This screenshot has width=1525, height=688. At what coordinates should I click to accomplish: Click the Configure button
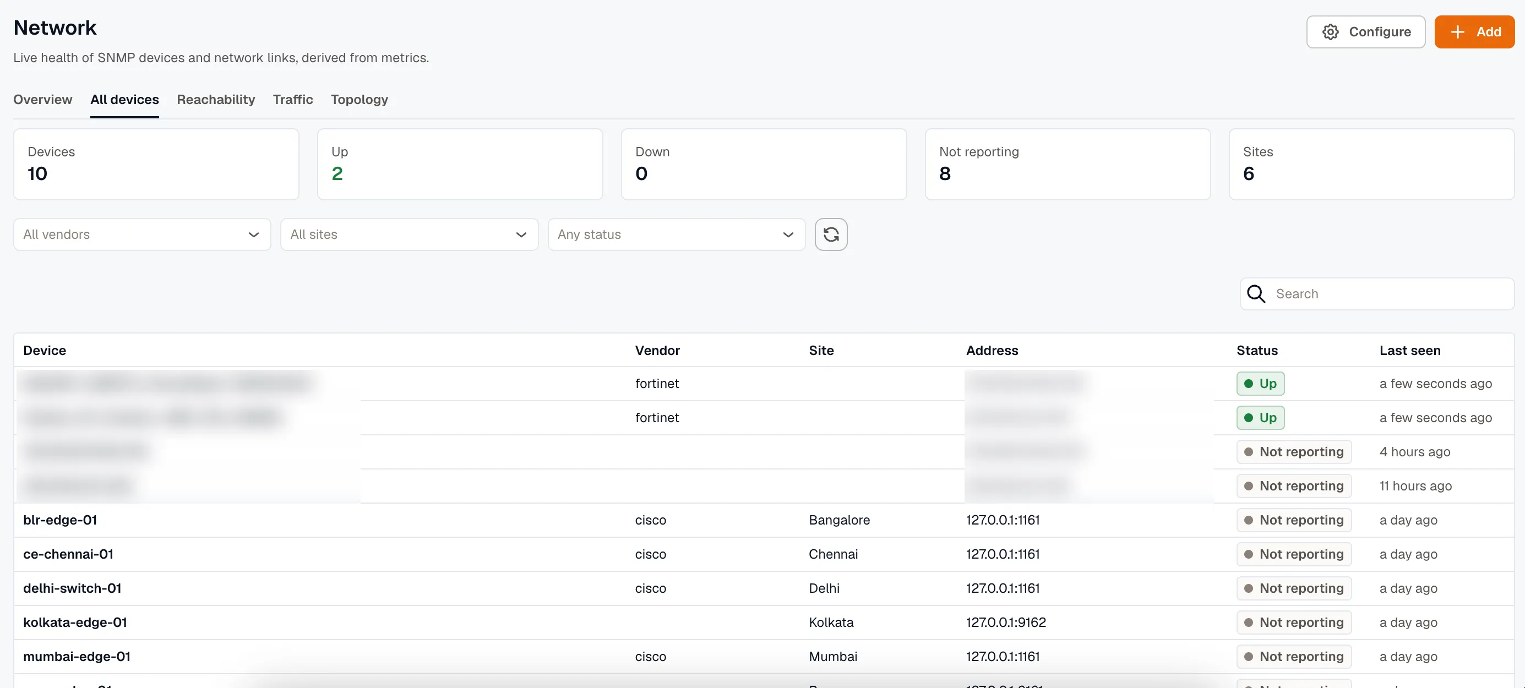point(1365,32)
